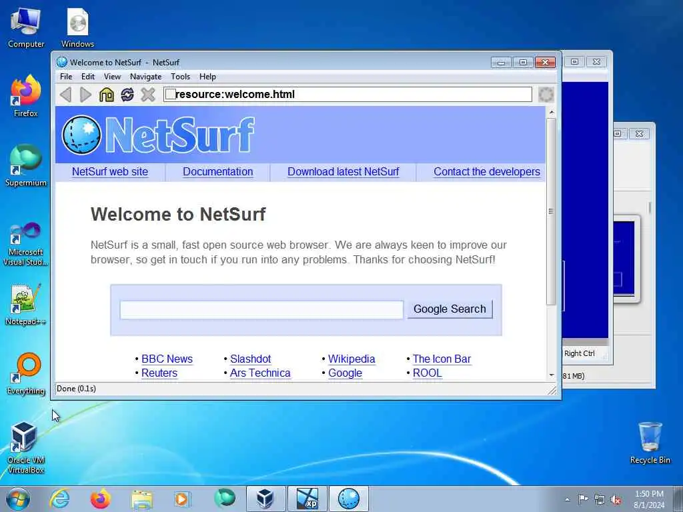Click the Welcome to NetSurf heading
683x512 pixels.
point(178,214)
